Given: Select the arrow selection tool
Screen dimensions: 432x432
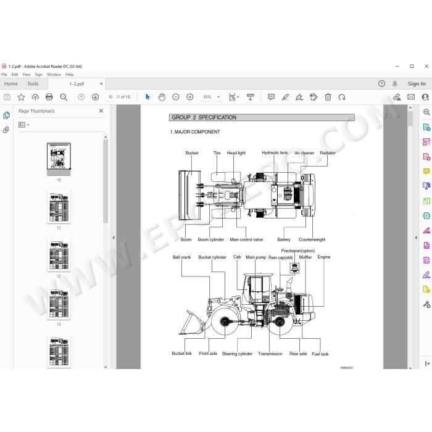Looking at the screenshot, I should tap(147, 97).
